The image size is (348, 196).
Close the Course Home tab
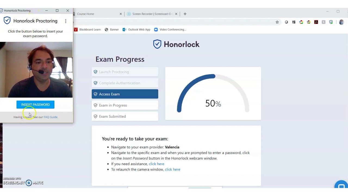(121, 14)
